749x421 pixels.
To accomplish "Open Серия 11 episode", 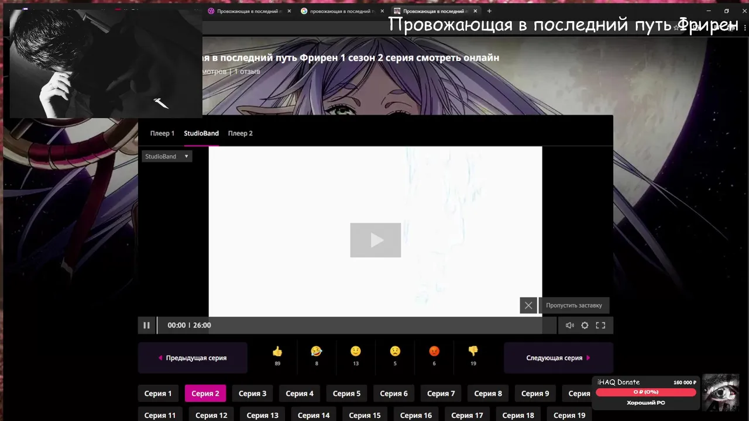I will point(160,415).
